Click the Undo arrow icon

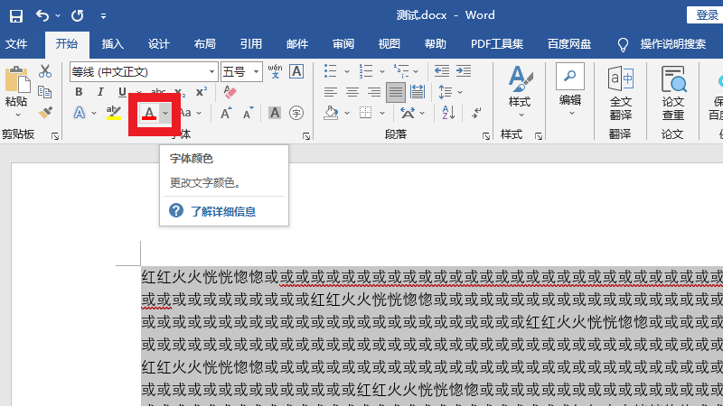pyautogui.click(x=43, y=15)
